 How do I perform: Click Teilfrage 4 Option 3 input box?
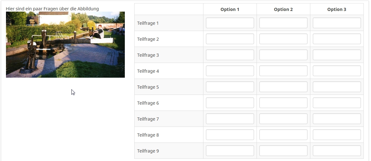(x=337, y=71)
